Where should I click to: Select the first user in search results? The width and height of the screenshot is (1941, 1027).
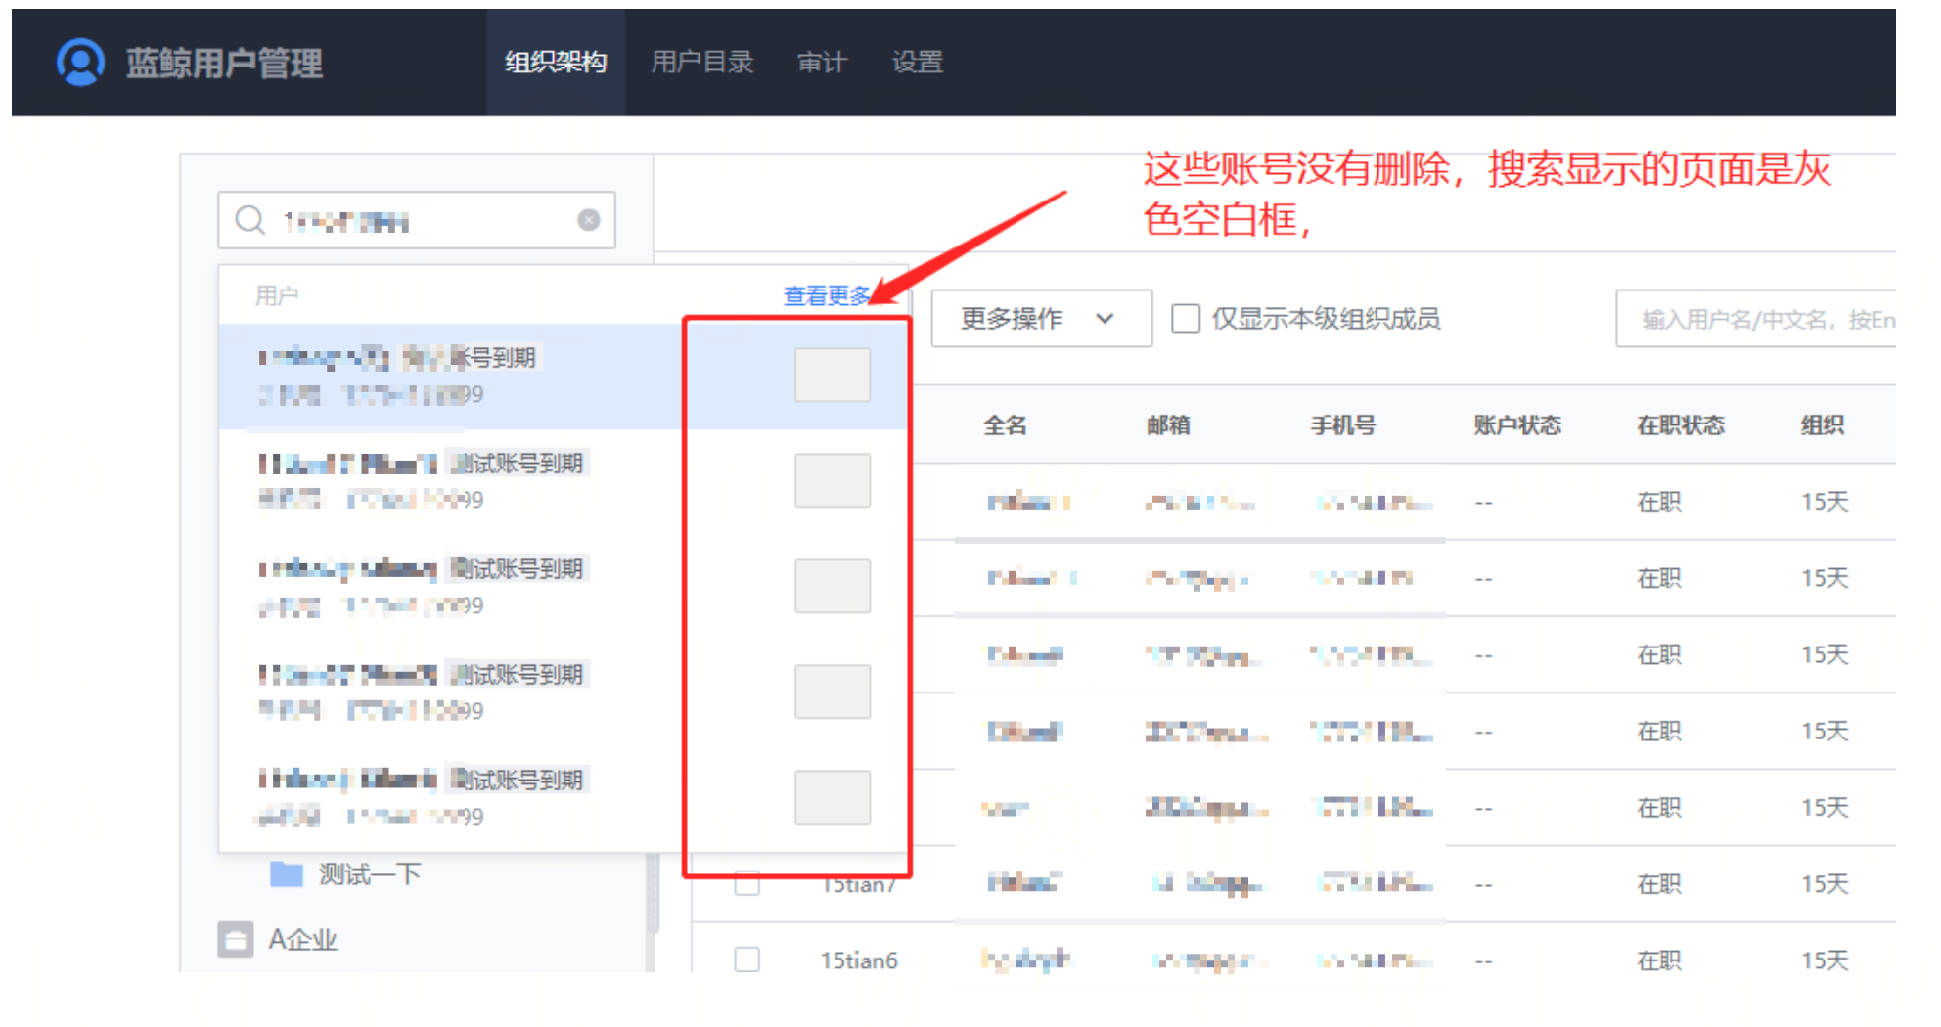pyautogui.click(x=411, y=377)
